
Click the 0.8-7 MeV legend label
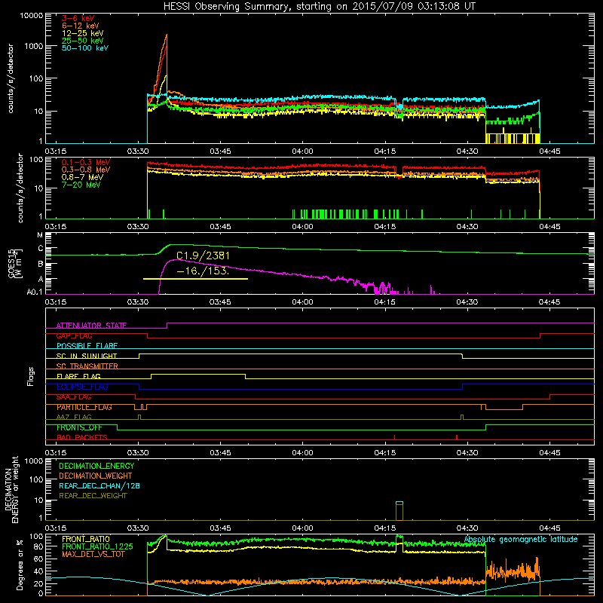(82, 177)
